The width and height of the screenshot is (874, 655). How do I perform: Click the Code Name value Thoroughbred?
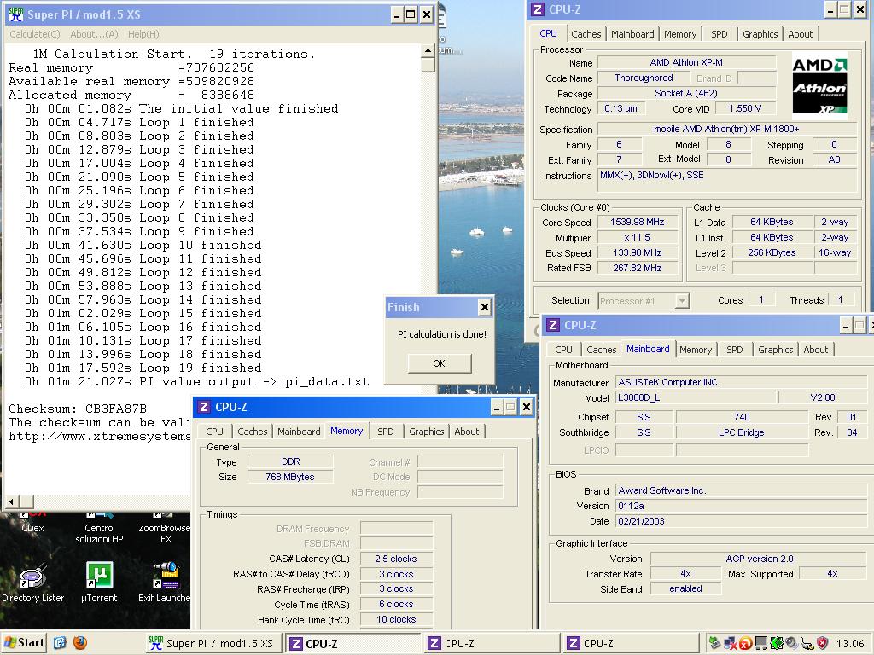pos(644,78)
